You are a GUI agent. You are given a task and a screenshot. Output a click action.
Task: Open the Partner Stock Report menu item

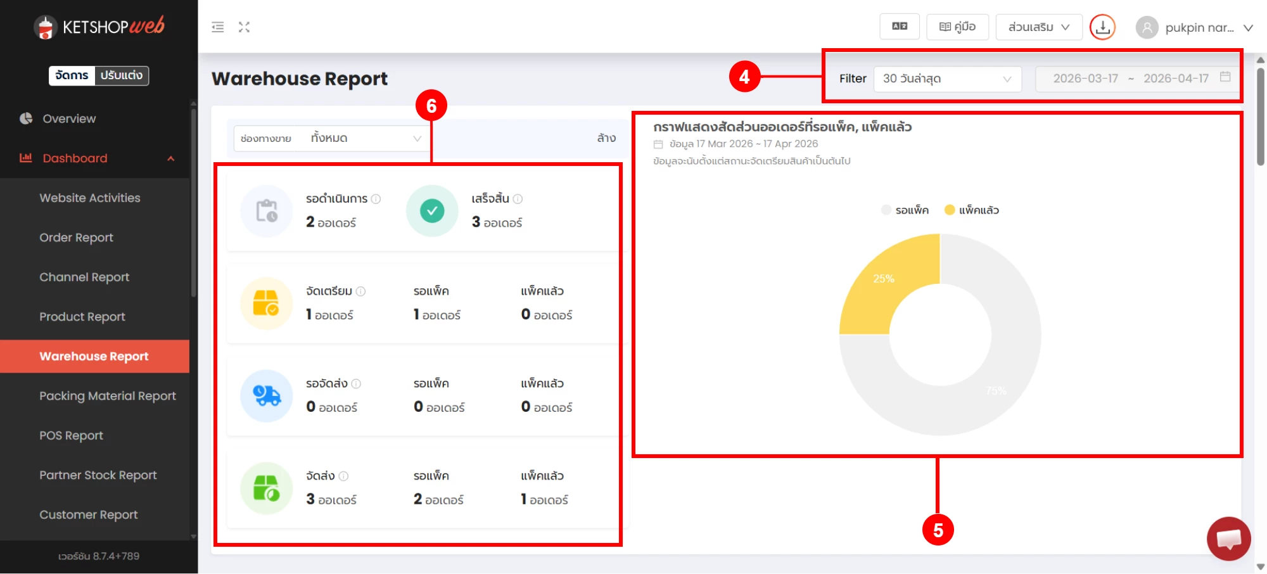98,475
